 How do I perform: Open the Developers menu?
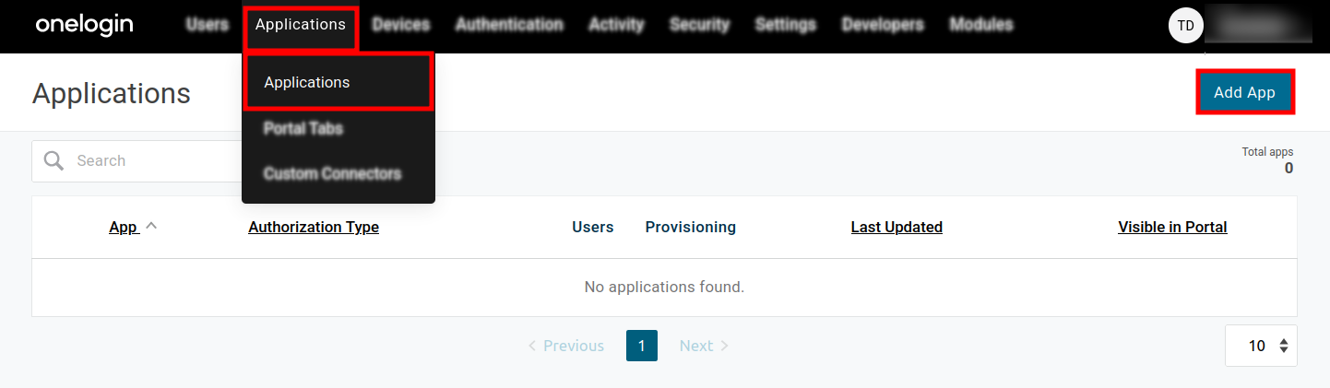(x=882, y=25)
